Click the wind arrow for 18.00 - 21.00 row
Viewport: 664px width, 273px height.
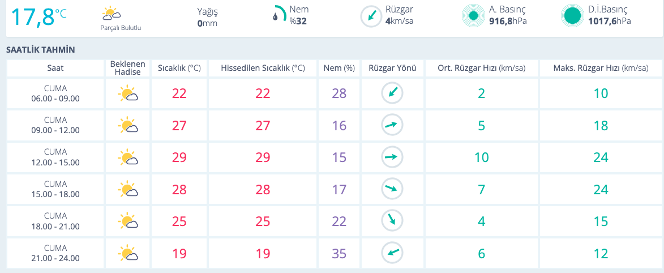(392, 221)
